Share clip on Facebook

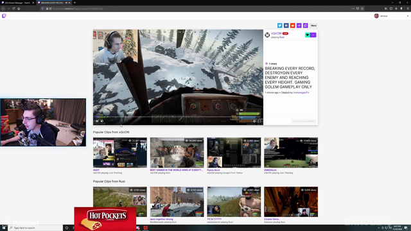(x=286, y=26)
